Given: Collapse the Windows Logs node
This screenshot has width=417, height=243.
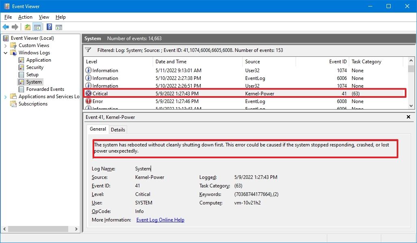Looking at the screenshot, I should (6, 52).
